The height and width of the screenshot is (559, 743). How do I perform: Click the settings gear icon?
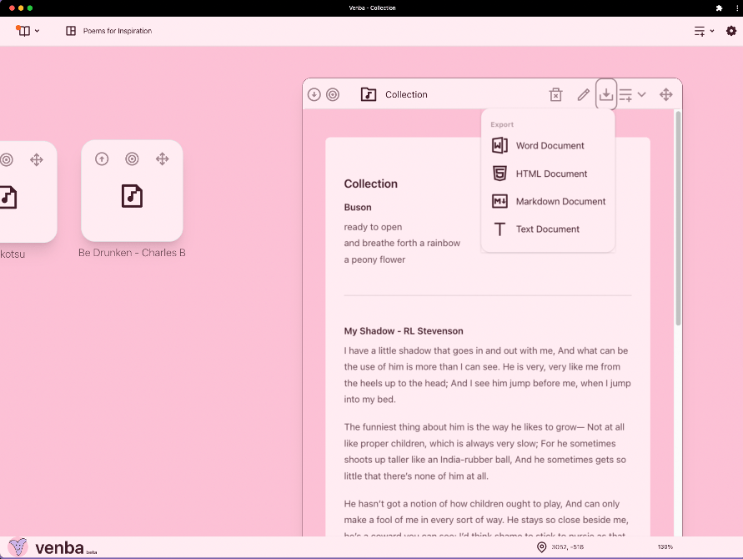731,31
